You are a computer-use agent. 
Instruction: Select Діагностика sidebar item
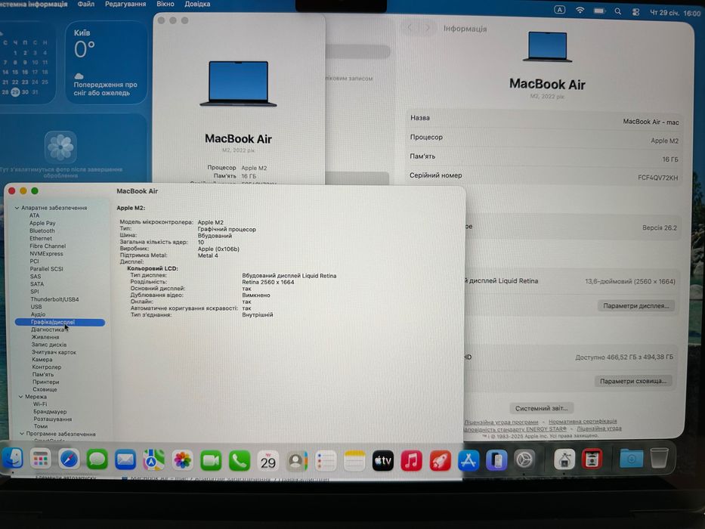(x=47, y=329)
